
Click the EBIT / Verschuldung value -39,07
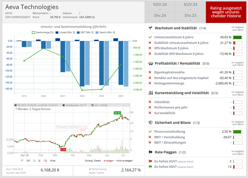[227, 137]
